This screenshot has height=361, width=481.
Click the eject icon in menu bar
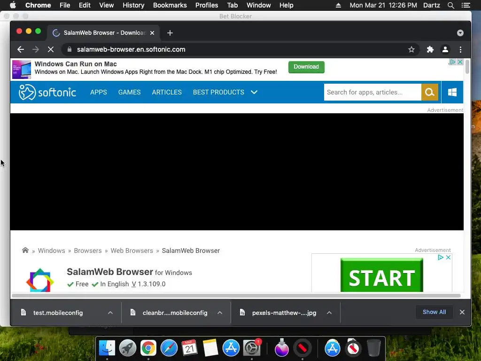click(x=338, y=5)
